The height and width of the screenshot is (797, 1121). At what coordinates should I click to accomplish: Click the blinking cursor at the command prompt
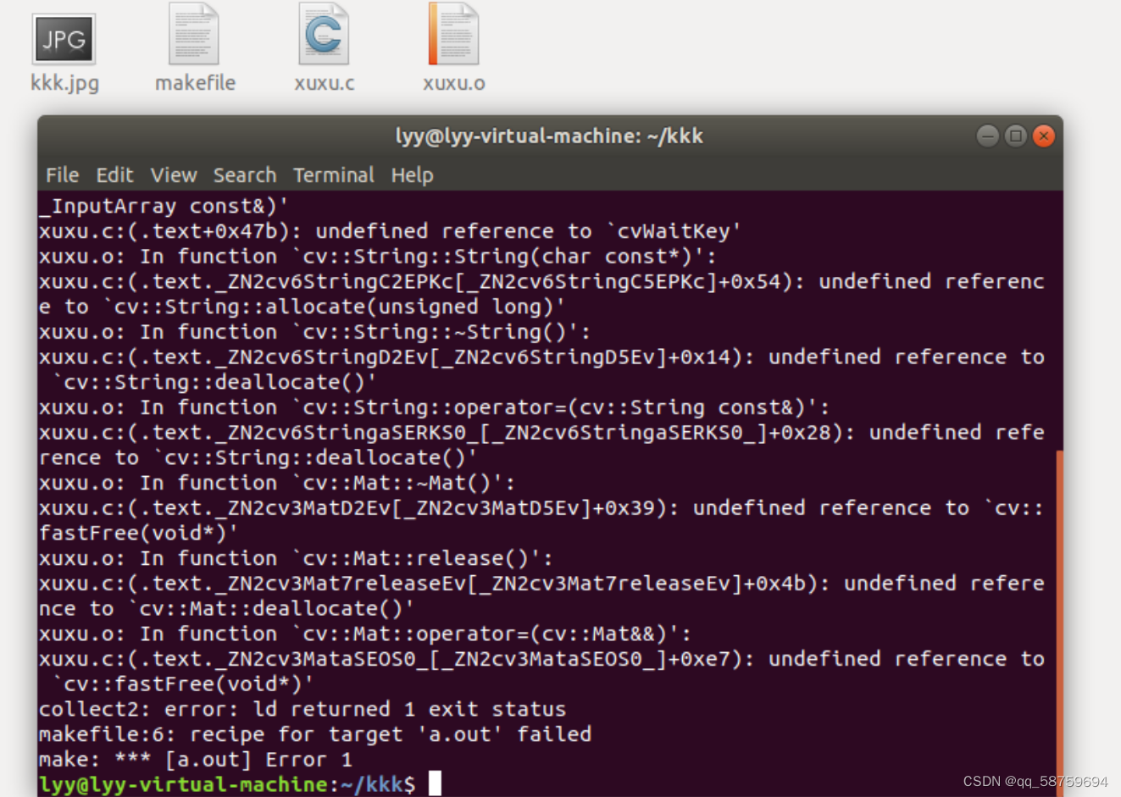(437, 783)
